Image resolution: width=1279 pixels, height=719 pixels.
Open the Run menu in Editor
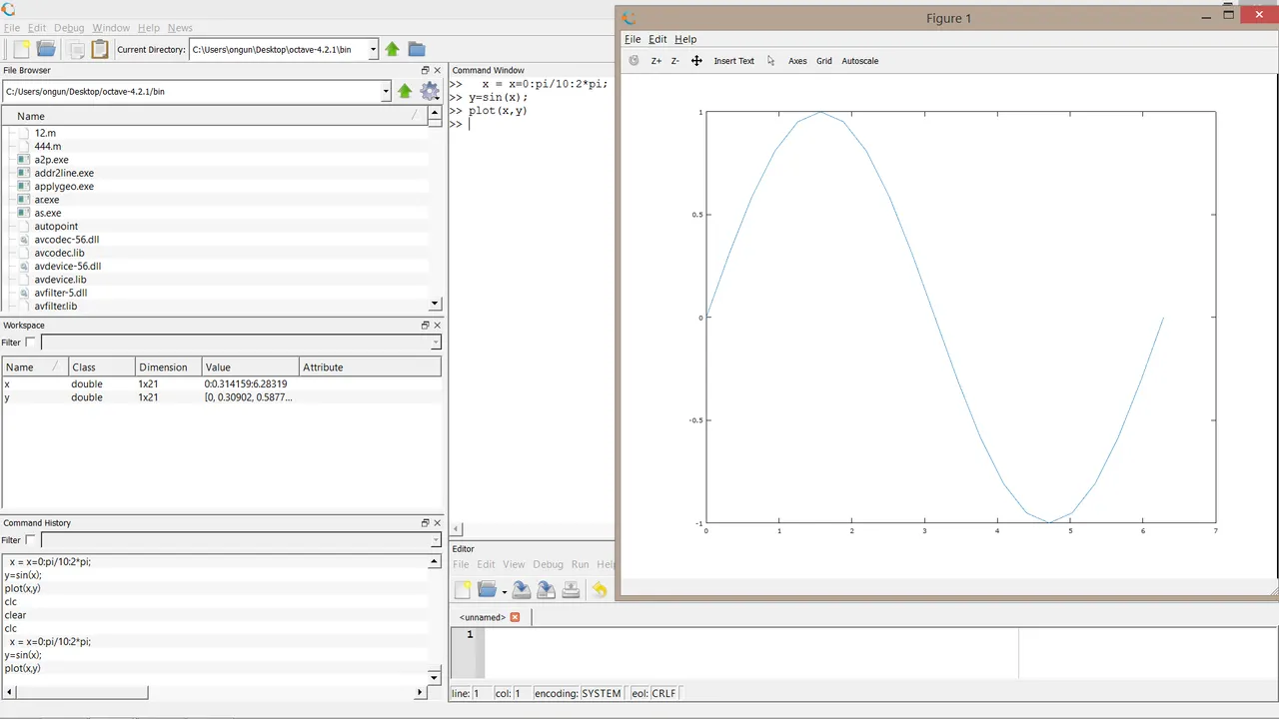[x=580, y=564]
